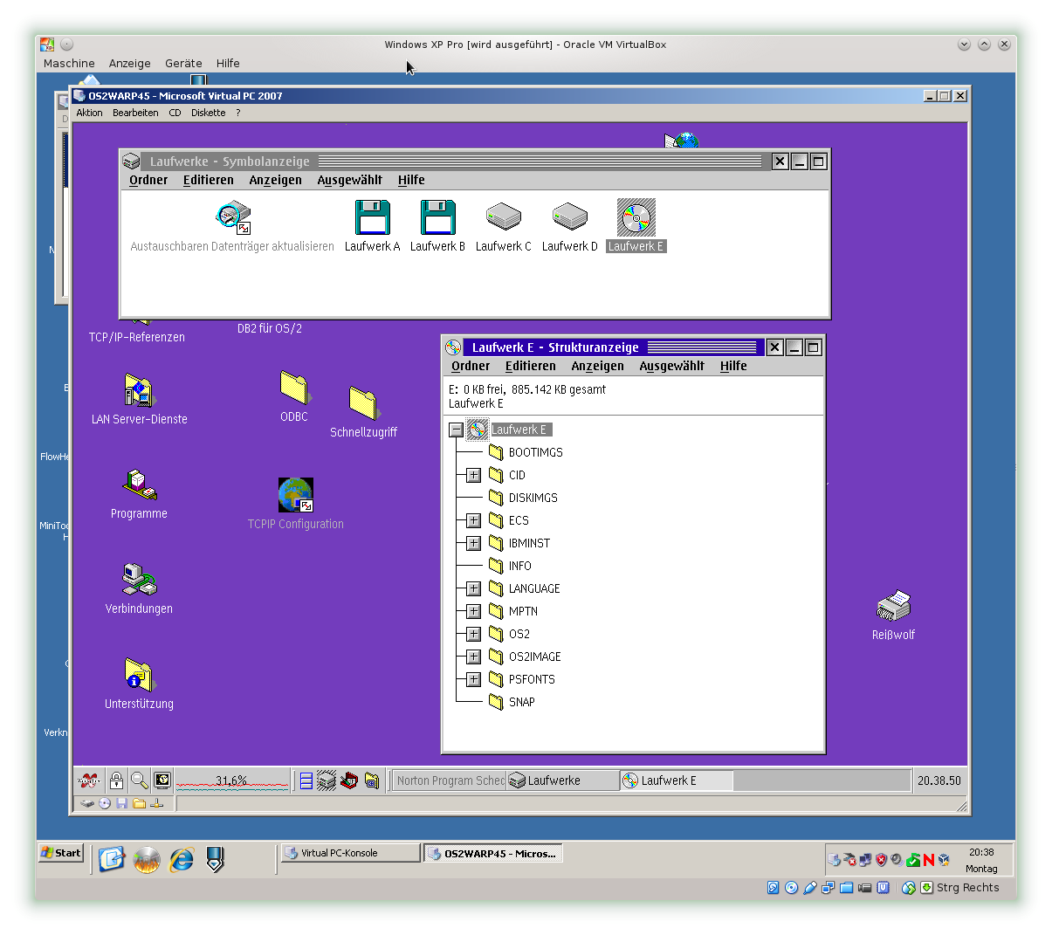Open Laufwerk C hard disk icon
The image size is (1052, 935).
pyautogui.click(x=504, y=217)
